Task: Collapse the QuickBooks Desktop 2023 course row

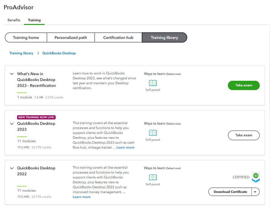Action: coord(12,124)
